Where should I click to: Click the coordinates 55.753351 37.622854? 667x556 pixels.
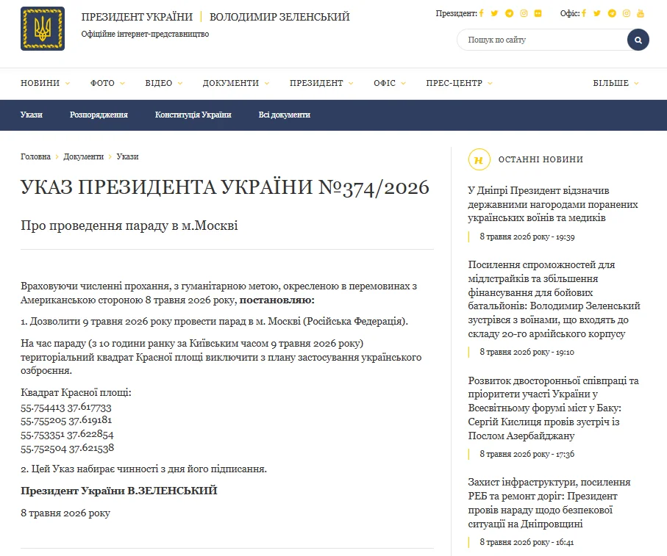[67, 435]
